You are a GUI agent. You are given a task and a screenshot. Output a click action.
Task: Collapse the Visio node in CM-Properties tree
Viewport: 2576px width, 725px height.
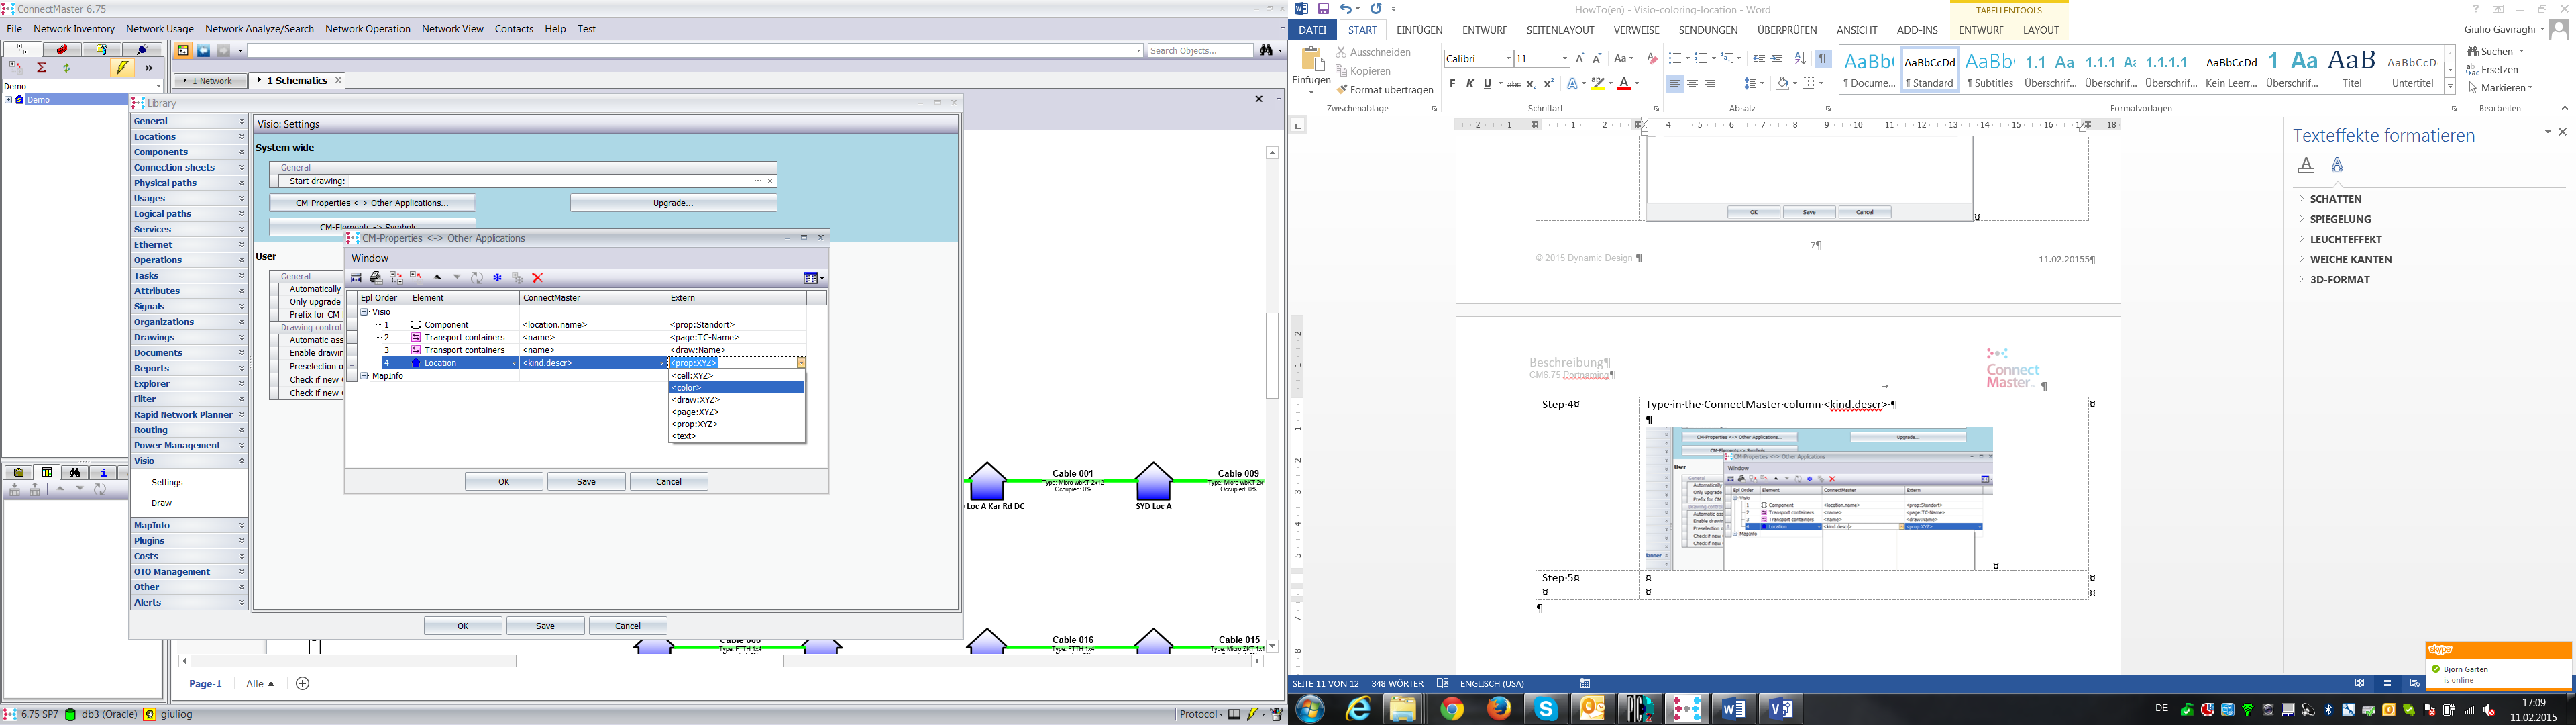point(365,312)
